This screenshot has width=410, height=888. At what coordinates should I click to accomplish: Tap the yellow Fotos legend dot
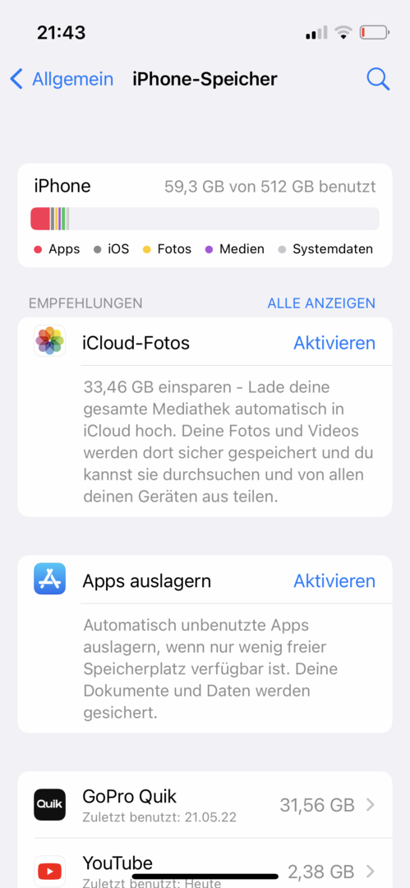click(147, 249)
